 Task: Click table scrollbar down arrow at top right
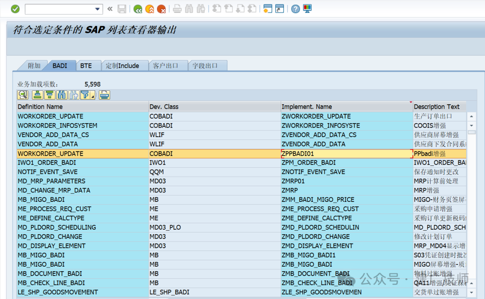tap(472, 125)
